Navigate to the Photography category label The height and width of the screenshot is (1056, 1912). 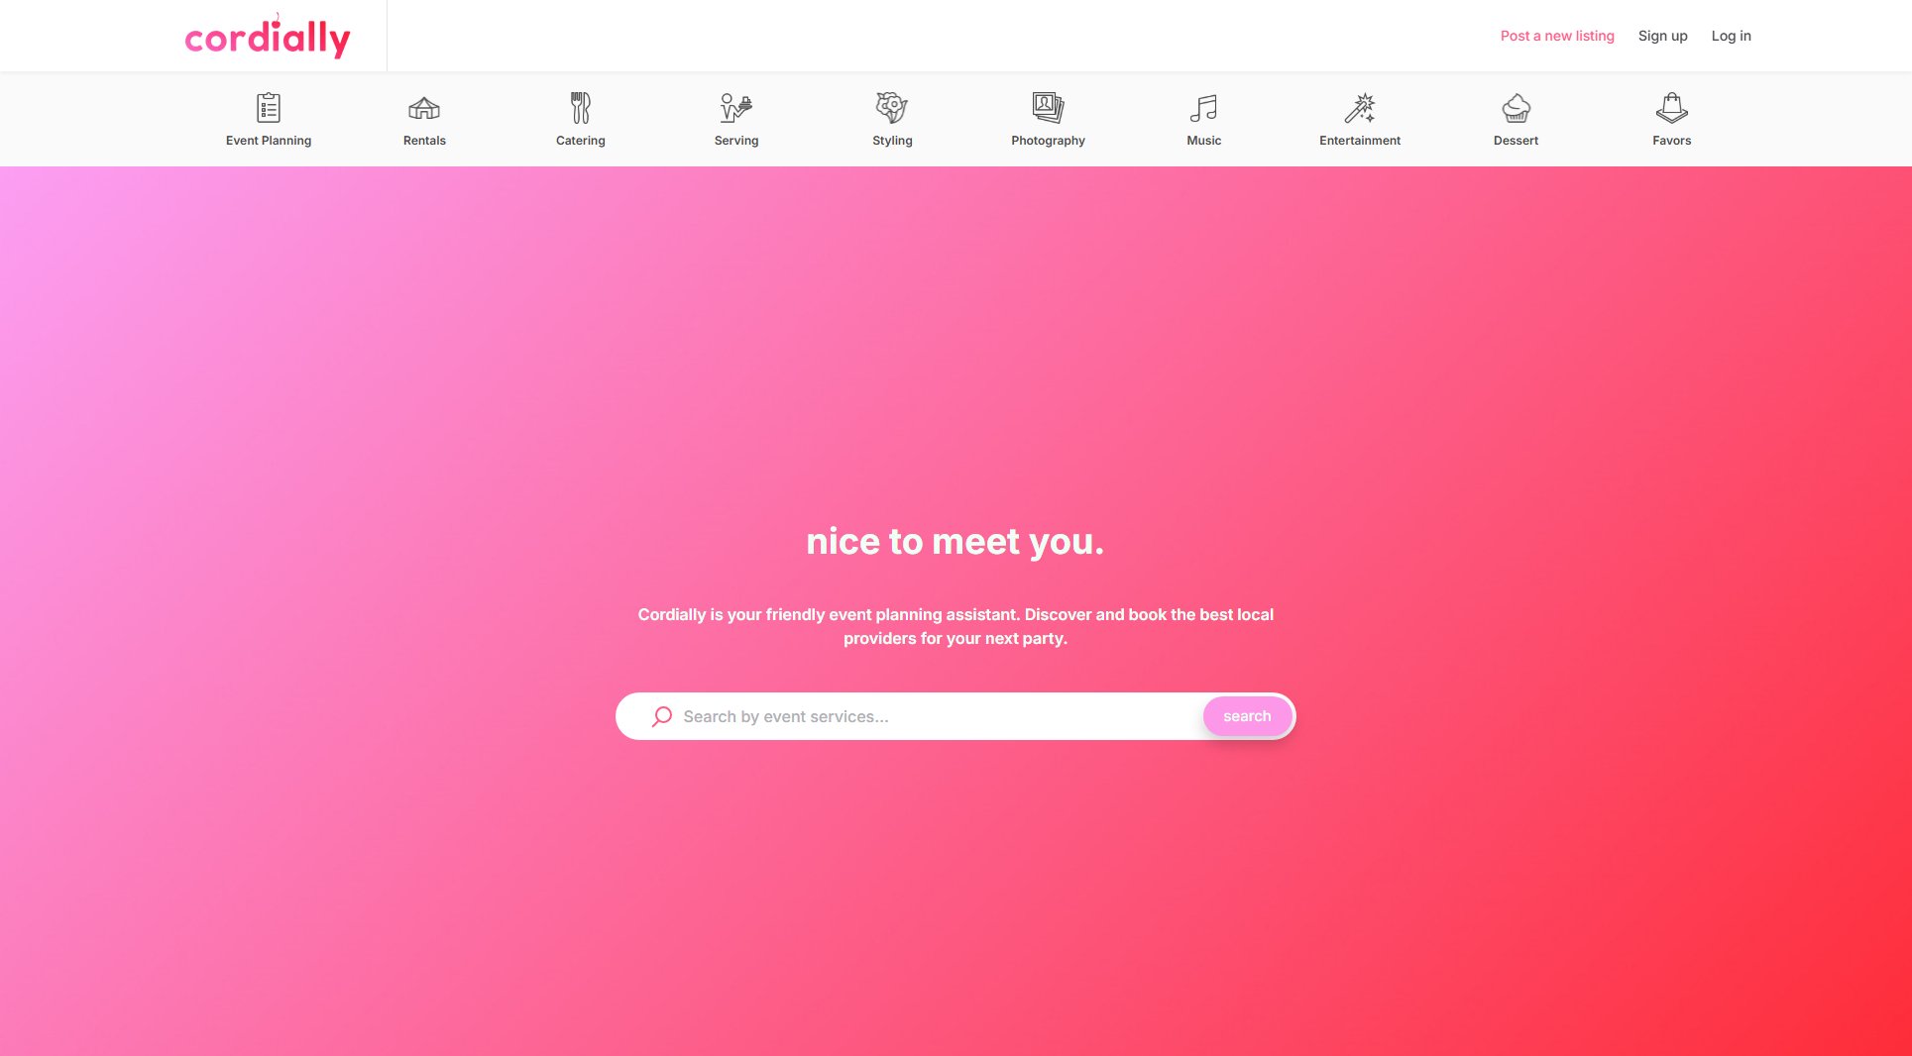coord(1048,141)
